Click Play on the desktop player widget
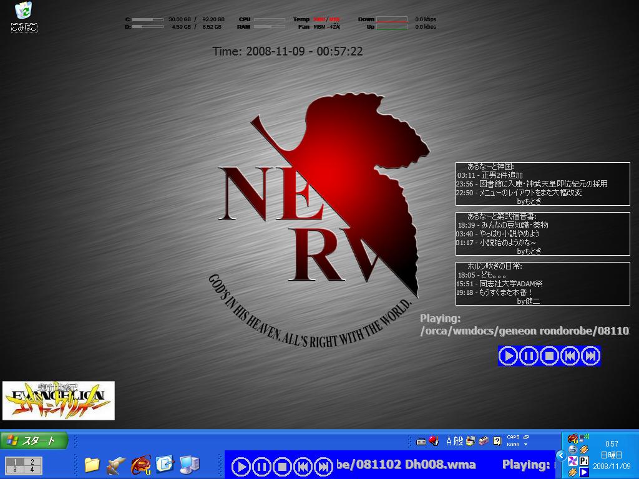Image resolution: width=639 pixels, height=479 pixels. [x=508, y=356]
